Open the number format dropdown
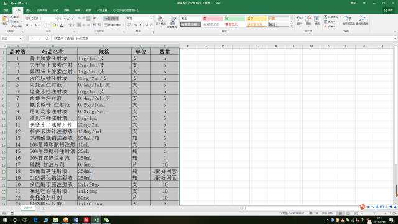Screen dimensions: 398x224 pos(152,18)
